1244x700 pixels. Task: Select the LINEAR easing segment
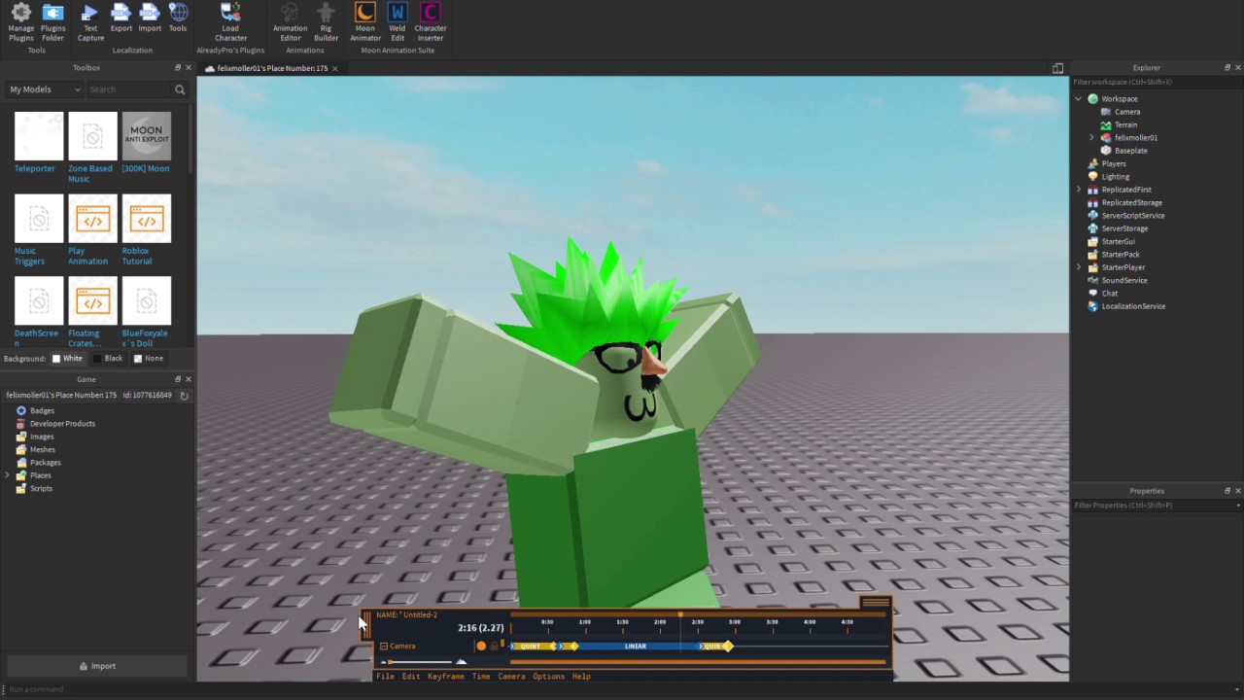click(636, 646)
